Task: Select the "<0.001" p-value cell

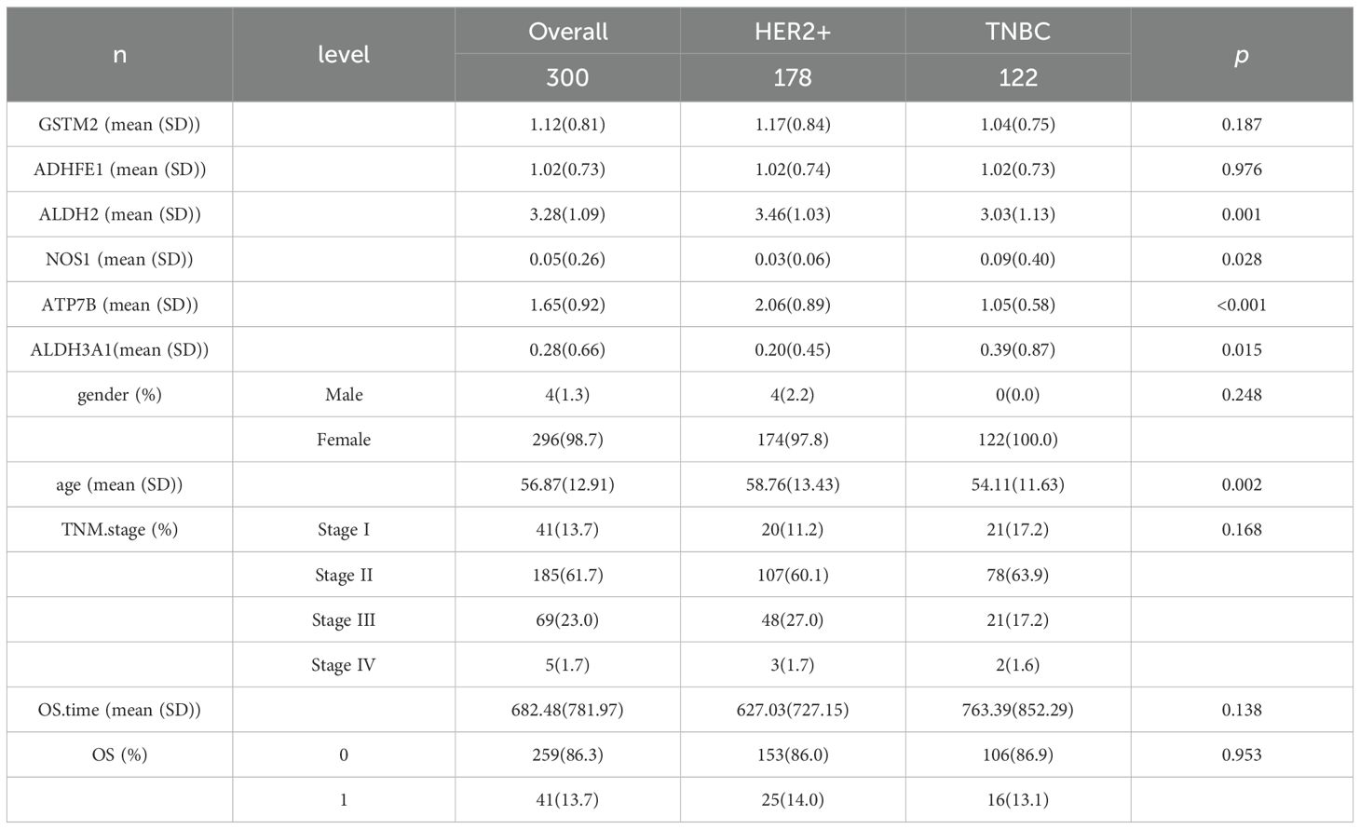Action: [x=1241, y=305]
